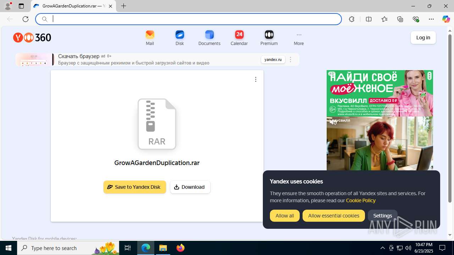Toggle split screen view
The image size is (454, 255).
point(369,19)
